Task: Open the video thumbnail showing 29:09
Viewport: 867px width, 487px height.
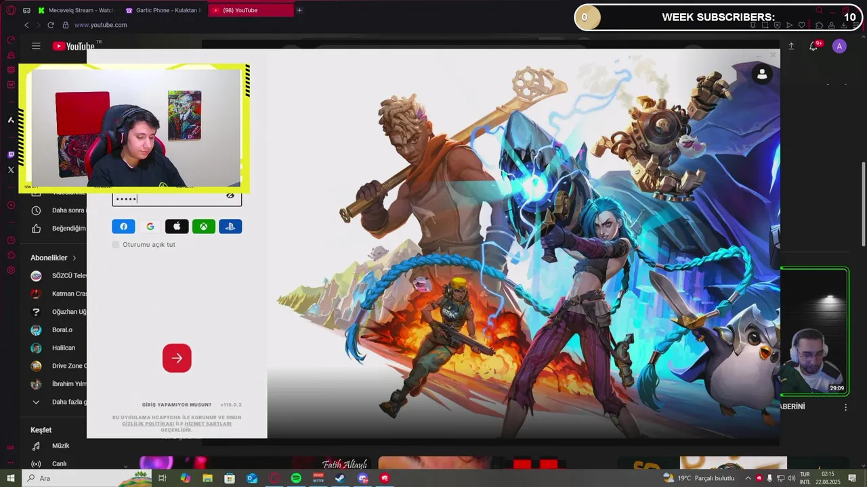Action: tap(814, 332)
